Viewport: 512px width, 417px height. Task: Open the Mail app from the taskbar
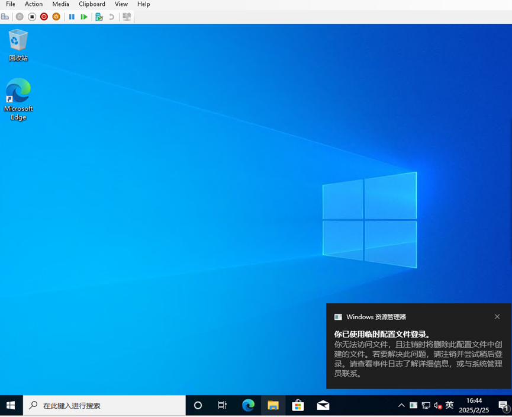pyautogui.click(x=323, y=406)
